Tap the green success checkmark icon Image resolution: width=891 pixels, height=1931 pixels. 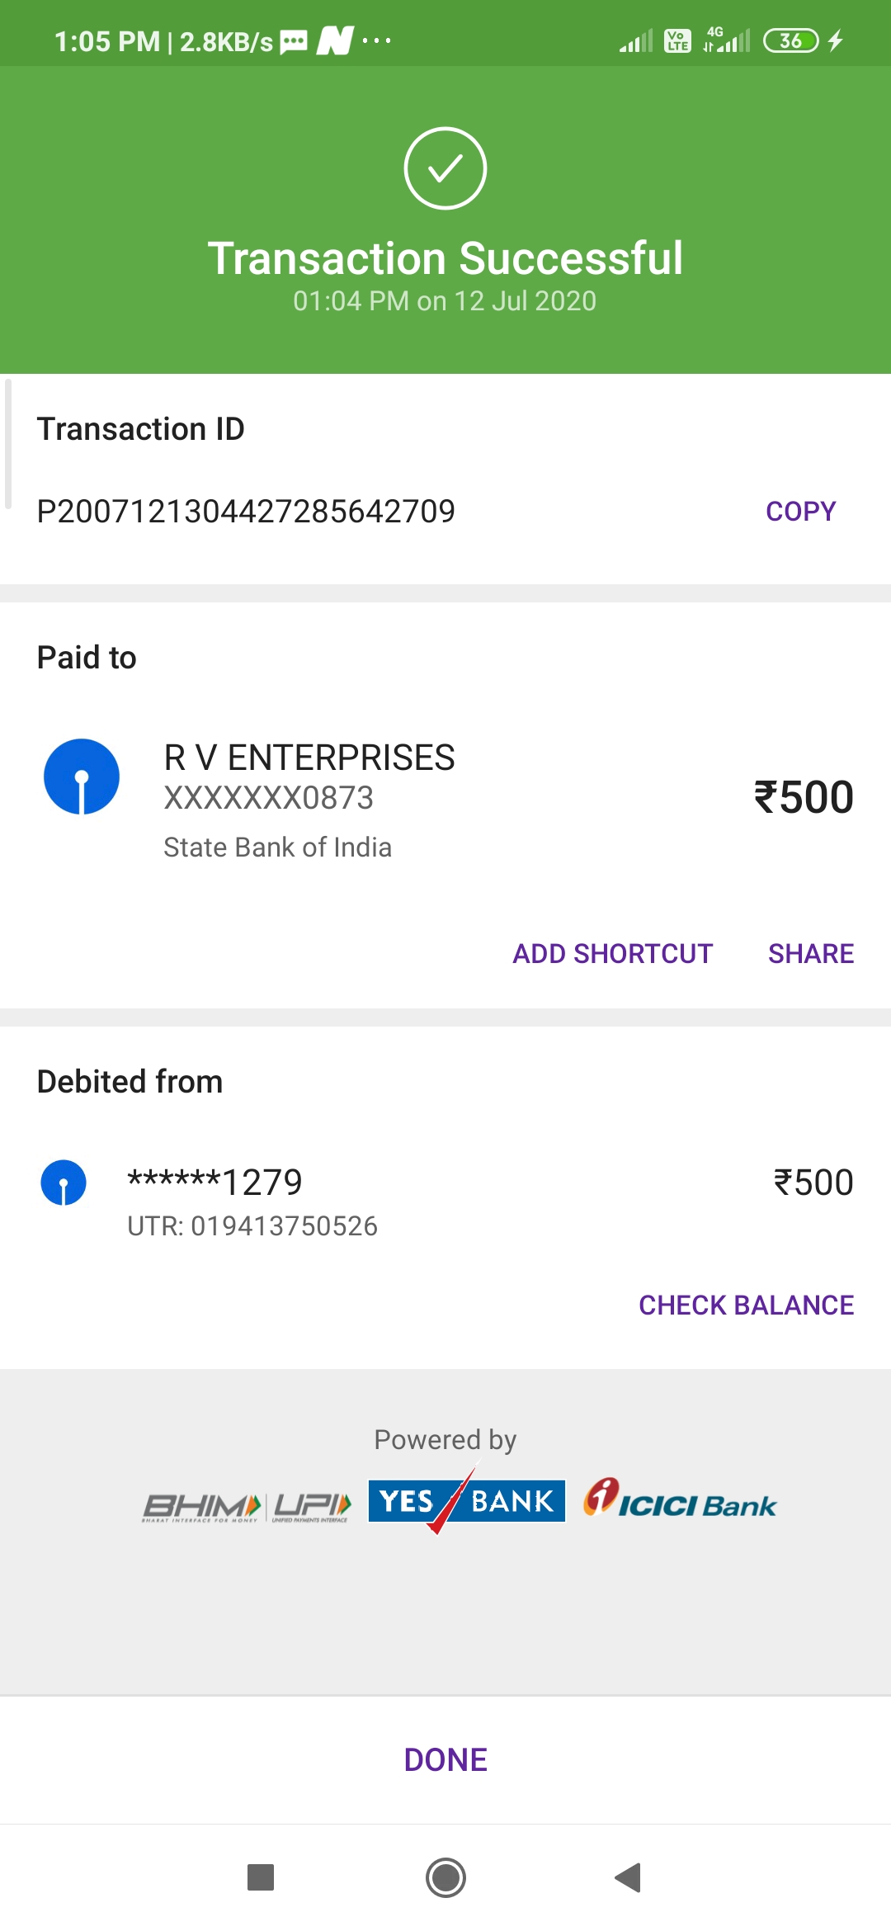(445, 168)
